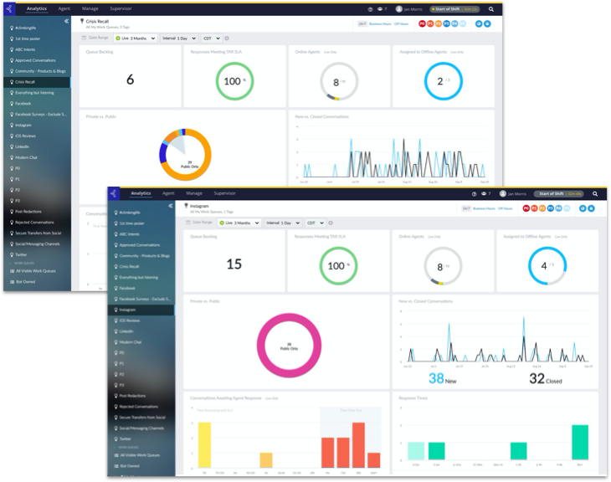This screenshot has height=482, width=611.
Task: Click the rightmost blue round icon in Instagram header row
Action: click(593, 208)
